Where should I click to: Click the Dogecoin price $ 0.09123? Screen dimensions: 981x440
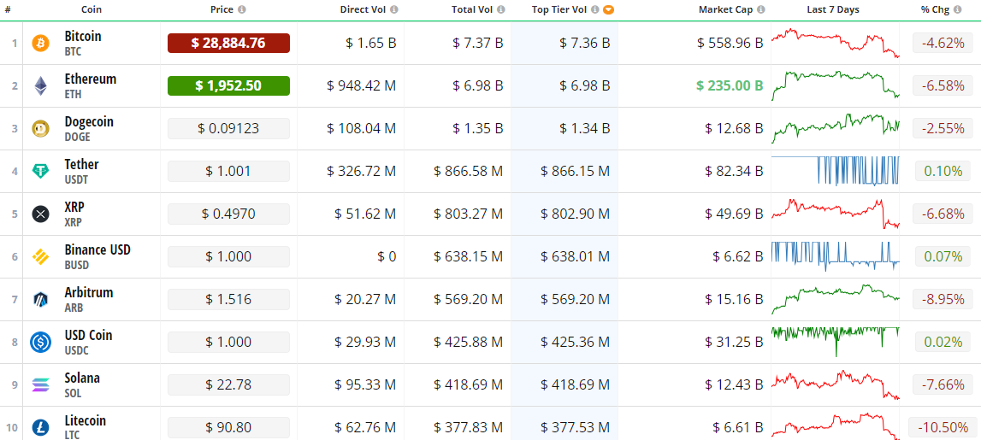point(228,129)
